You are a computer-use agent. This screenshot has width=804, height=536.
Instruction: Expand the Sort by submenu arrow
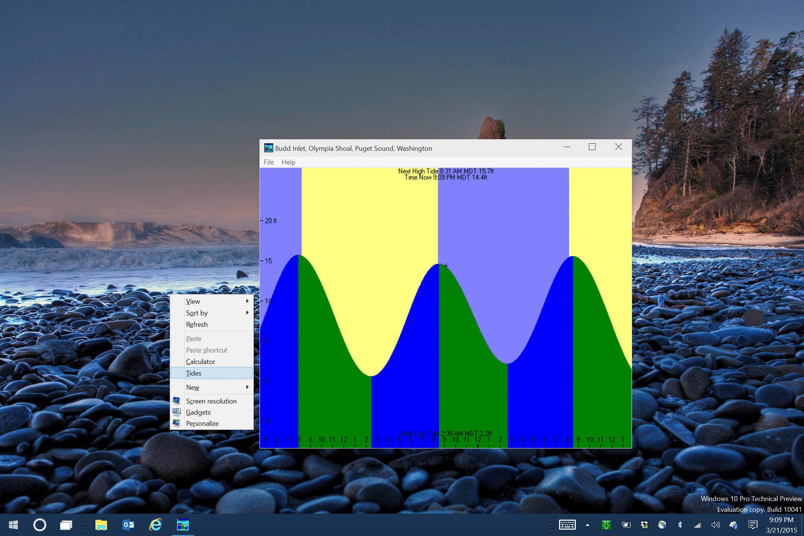[247, 313]
